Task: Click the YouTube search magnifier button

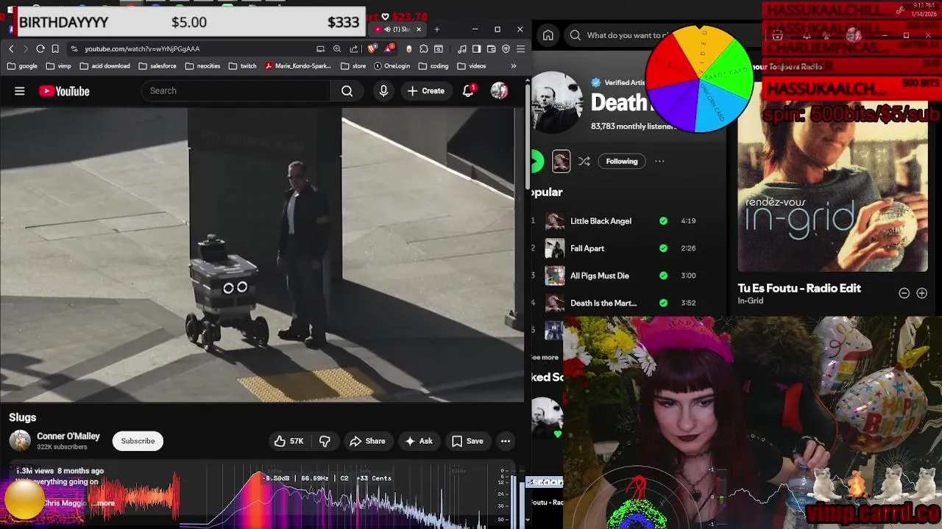Action: (x=347, y=90)
